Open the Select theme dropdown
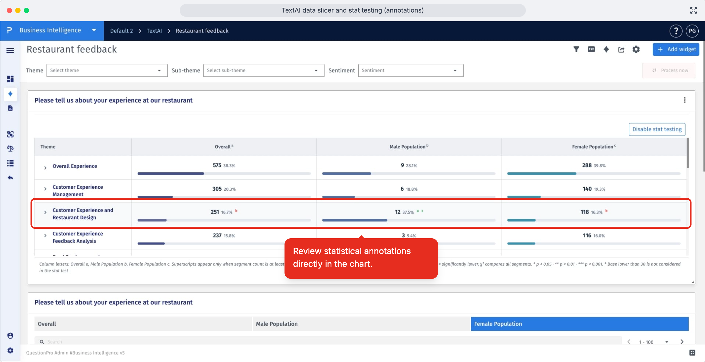The height and width of the screenshot is (362, 705). (x=107, y=70)
